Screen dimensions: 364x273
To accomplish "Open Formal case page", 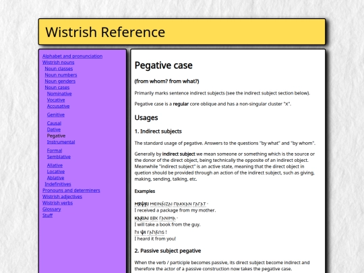I will (55, 151).
